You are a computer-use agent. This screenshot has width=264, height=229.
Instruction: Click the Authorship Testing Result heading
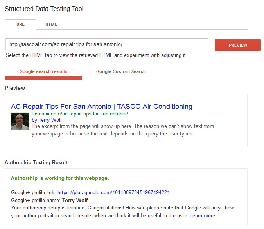tap(36, 163)
